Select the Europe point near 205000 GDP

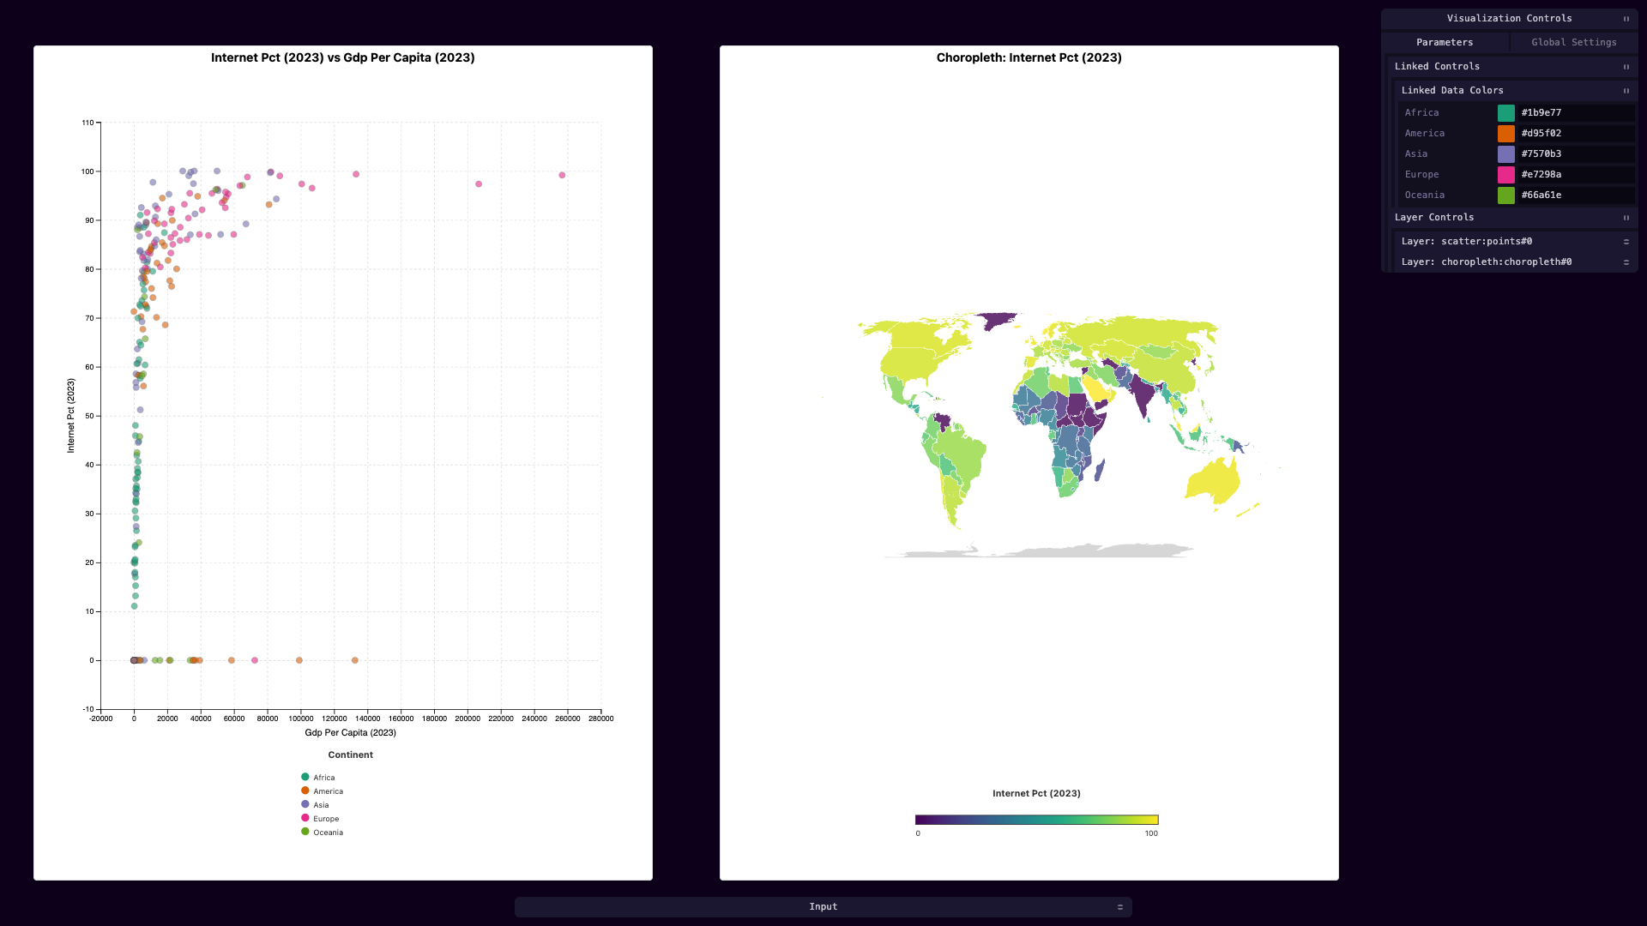[479, 184]
